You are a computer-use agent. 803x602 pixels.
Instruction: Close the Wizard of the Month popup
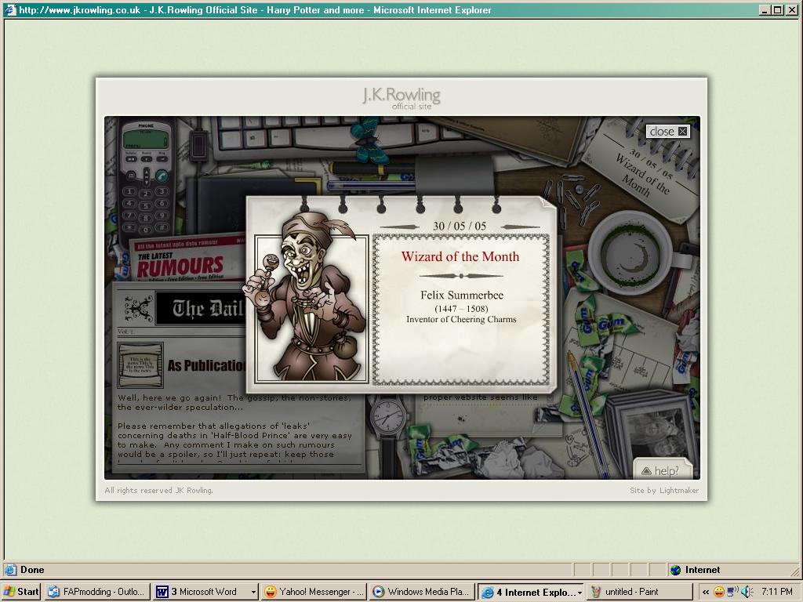668,132
